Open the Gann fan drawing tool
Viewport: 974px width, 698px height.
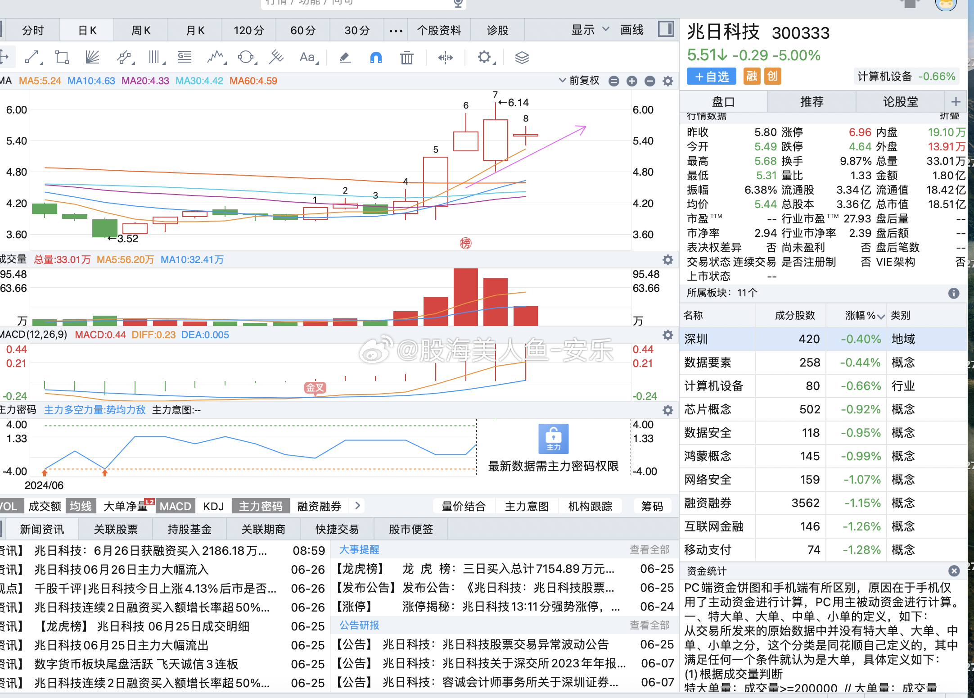(92, 57)
